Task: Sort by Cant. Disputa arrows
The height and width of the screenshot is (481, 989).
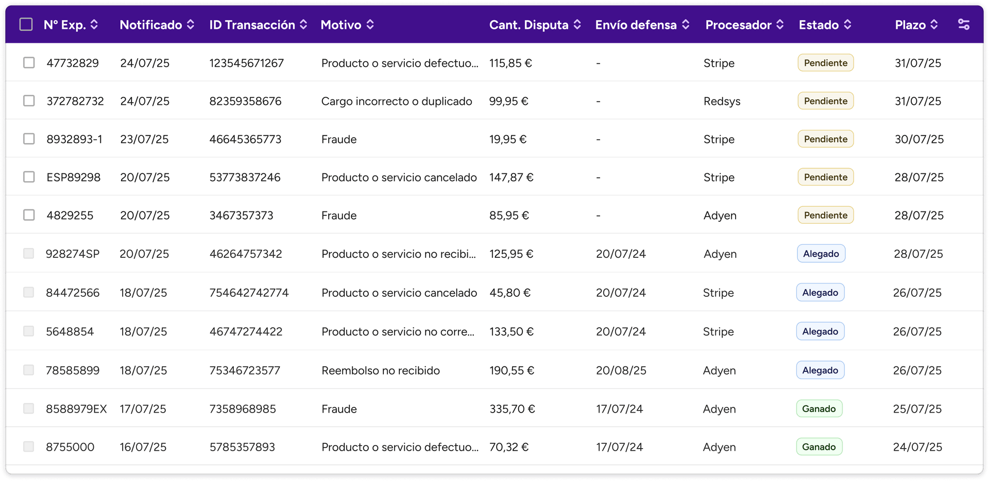Action: [x=577, y=24]
